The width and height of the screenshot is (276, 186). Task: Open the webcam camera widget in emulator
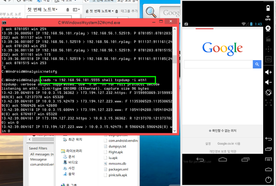268,28
